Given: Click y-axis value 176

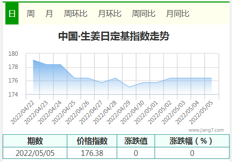Looking at the screenshot, I should (x=13, y=80).
